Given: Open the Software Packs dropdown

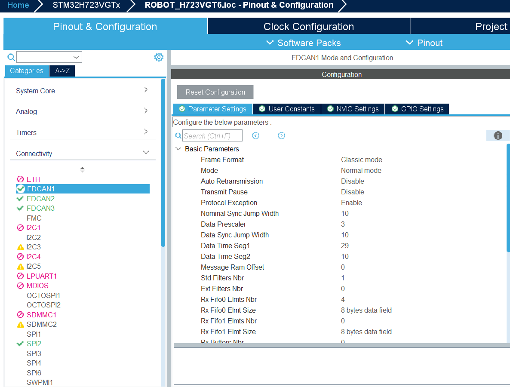Looking at the screenshot, I should (x=304, y=43).
